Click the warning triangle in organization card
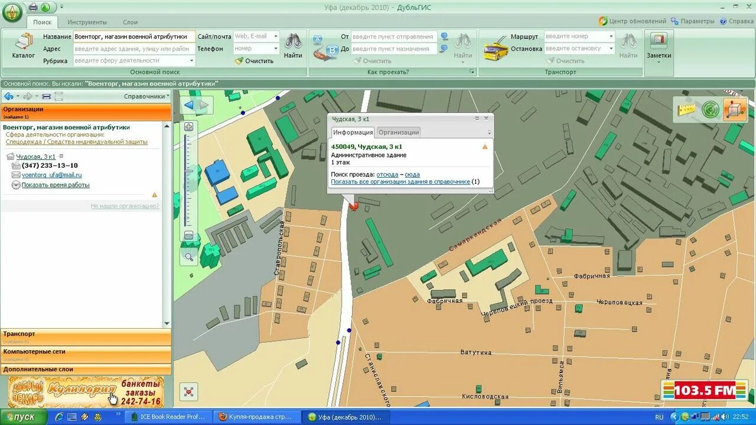 155,194
